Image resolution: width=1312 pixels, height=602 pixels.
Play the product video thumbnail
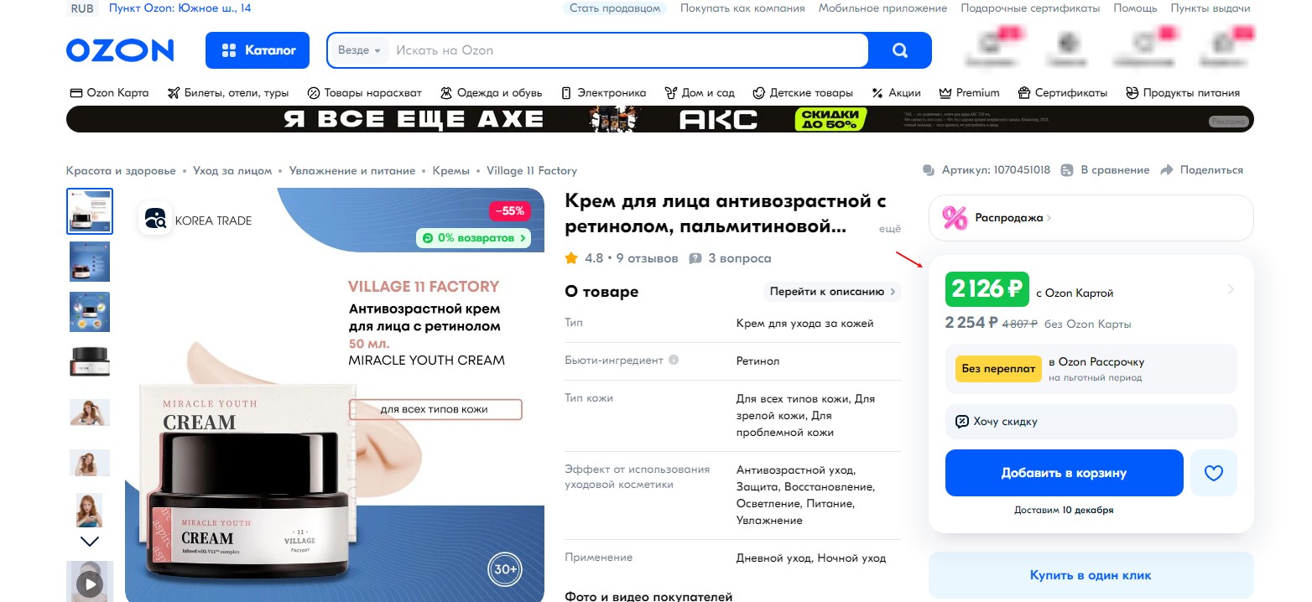coord(90,582)
